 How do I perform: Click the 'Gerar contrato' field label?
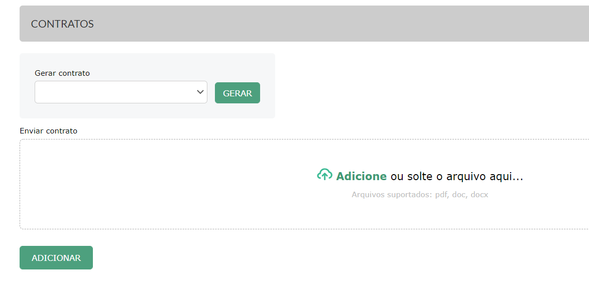click(x=62, y=73)
